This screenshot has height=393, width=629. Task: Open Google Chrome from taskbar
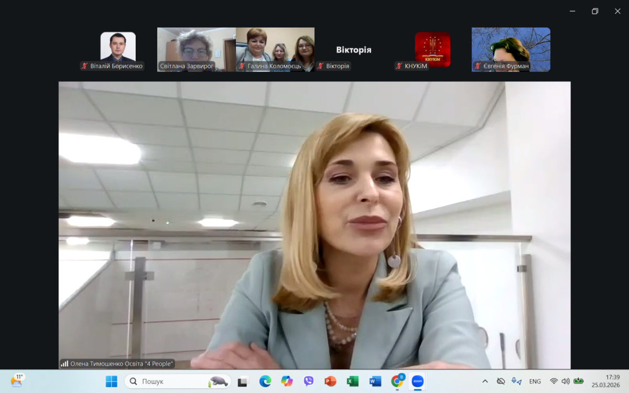(397, 381)
